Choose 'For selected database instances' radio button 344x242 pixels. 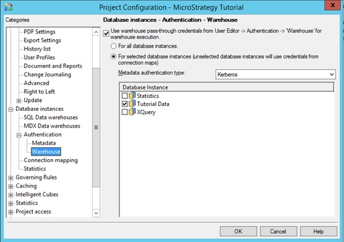pyautogui.click(x=113, y=57)
